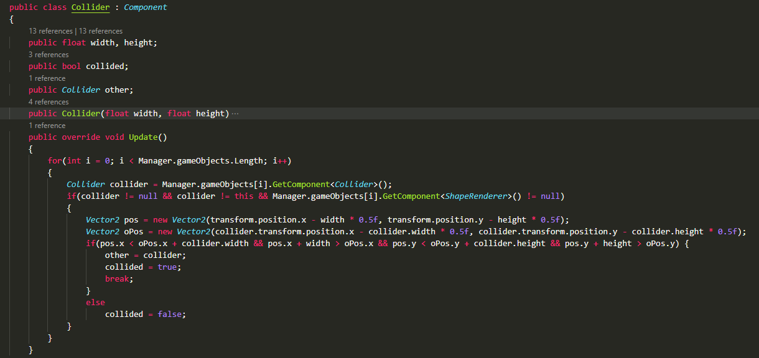The height and width of the screenshot is (358, 759).
Task: Click the this keyword in the if condition
Action: 244,196
